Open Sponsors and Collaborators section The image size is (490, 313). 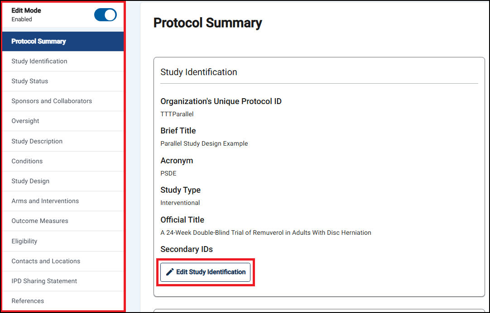pyautogui.click(x=63, y=101)
